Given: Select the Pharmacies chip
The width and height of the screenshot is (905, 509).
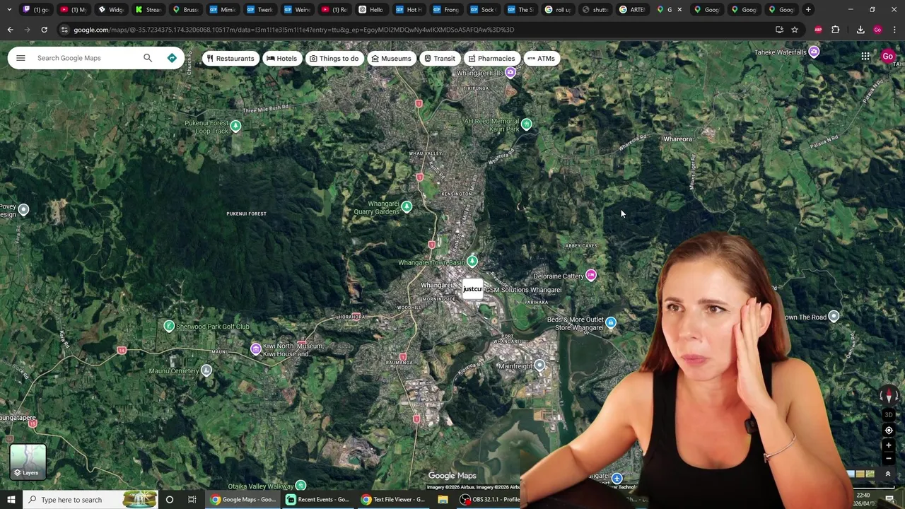Looking at the screenshot, I should click(491, 59).
